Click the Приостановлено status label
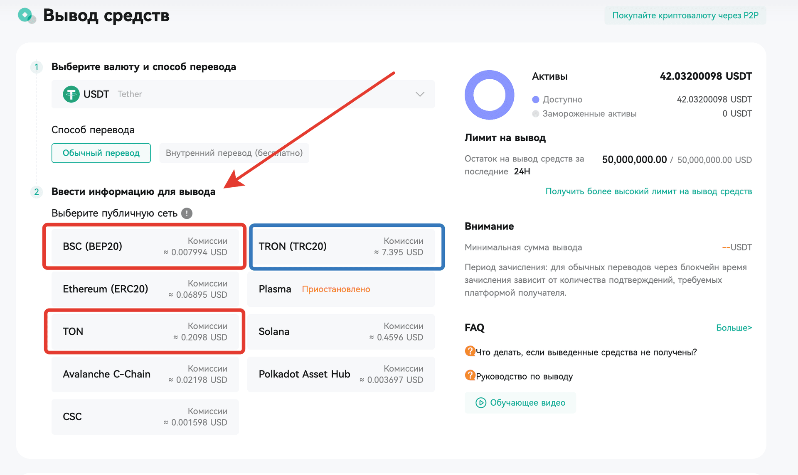 (x=336, y=289)
